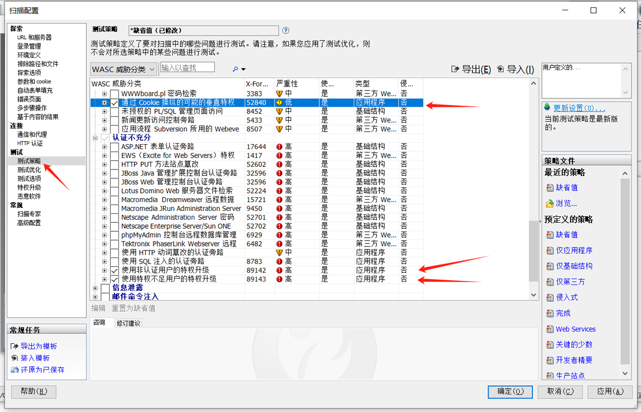The image size is (641, 412).
Task: Click the 帮助(H) button
Action: coord(34,392)
